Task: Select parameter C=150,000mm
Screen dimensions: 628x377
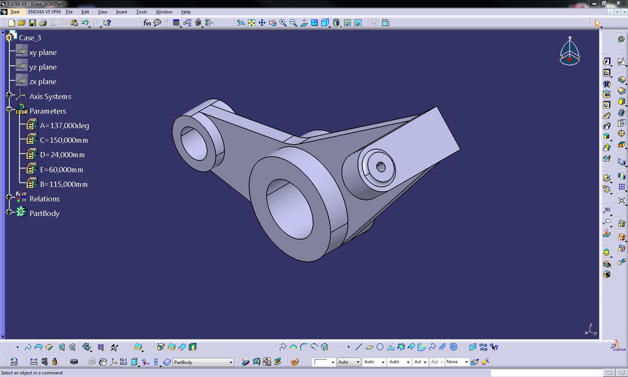Action: 64,140
